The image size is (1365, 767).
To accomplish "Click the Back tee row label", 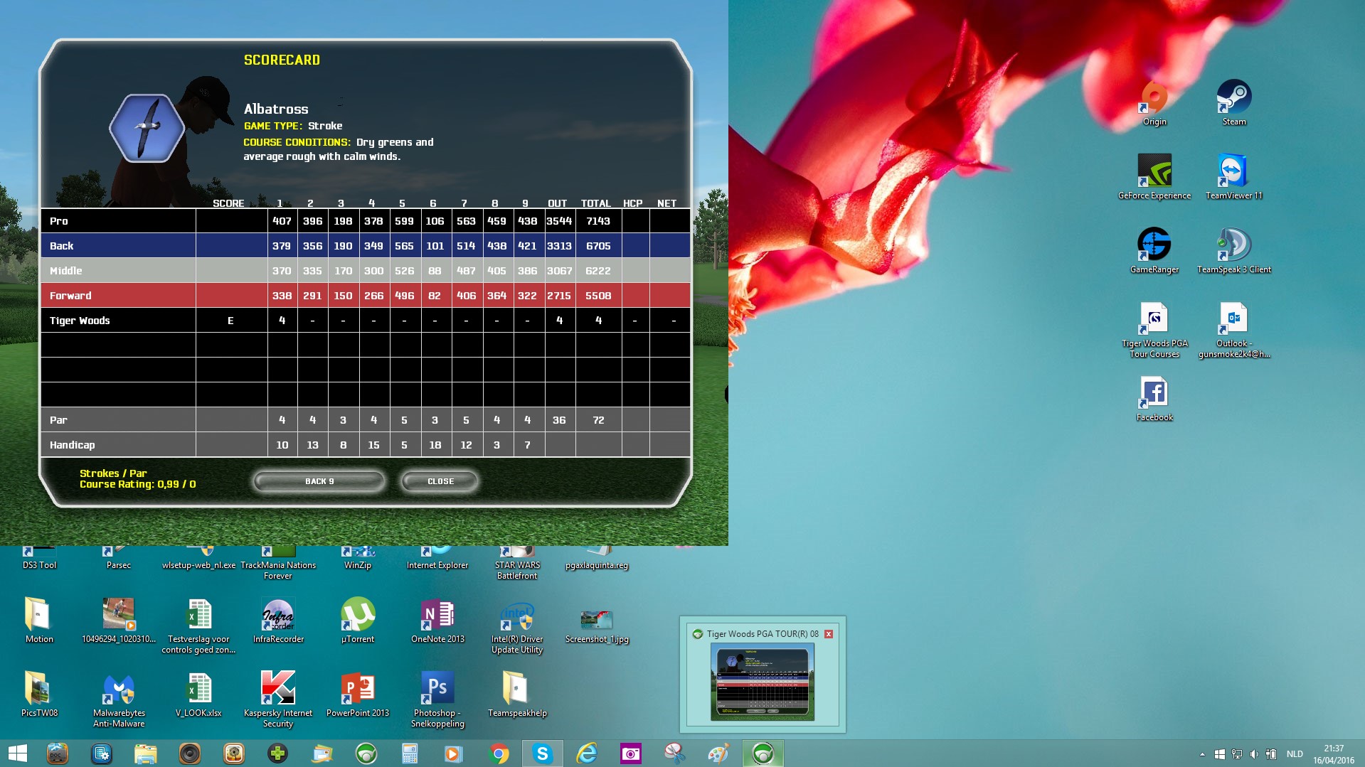I will point(62,246).
